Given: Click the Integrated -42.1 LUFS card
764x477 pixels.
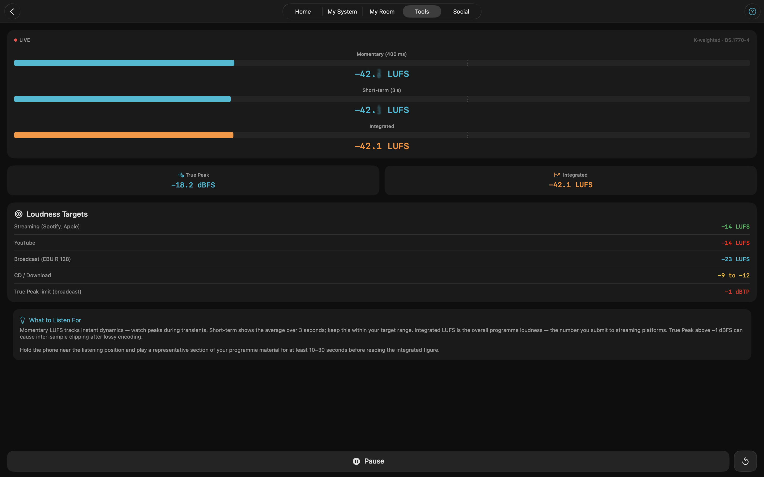Looking at the screenshot, I should tap(570, 180).
